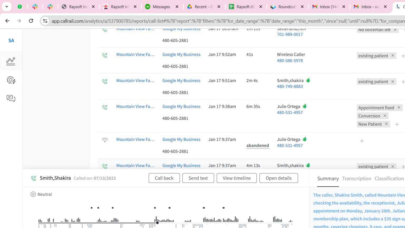Open phone number 480-749-8883 link
Image resolution: width=405 pixels, height=228 pixels.
click(x=290, y=86)
